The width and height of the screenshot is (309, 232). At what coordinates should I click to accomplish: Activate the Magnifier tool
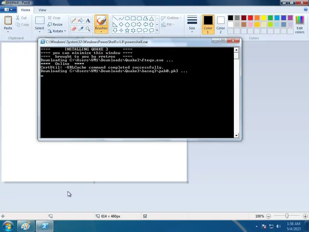point(88,29)
